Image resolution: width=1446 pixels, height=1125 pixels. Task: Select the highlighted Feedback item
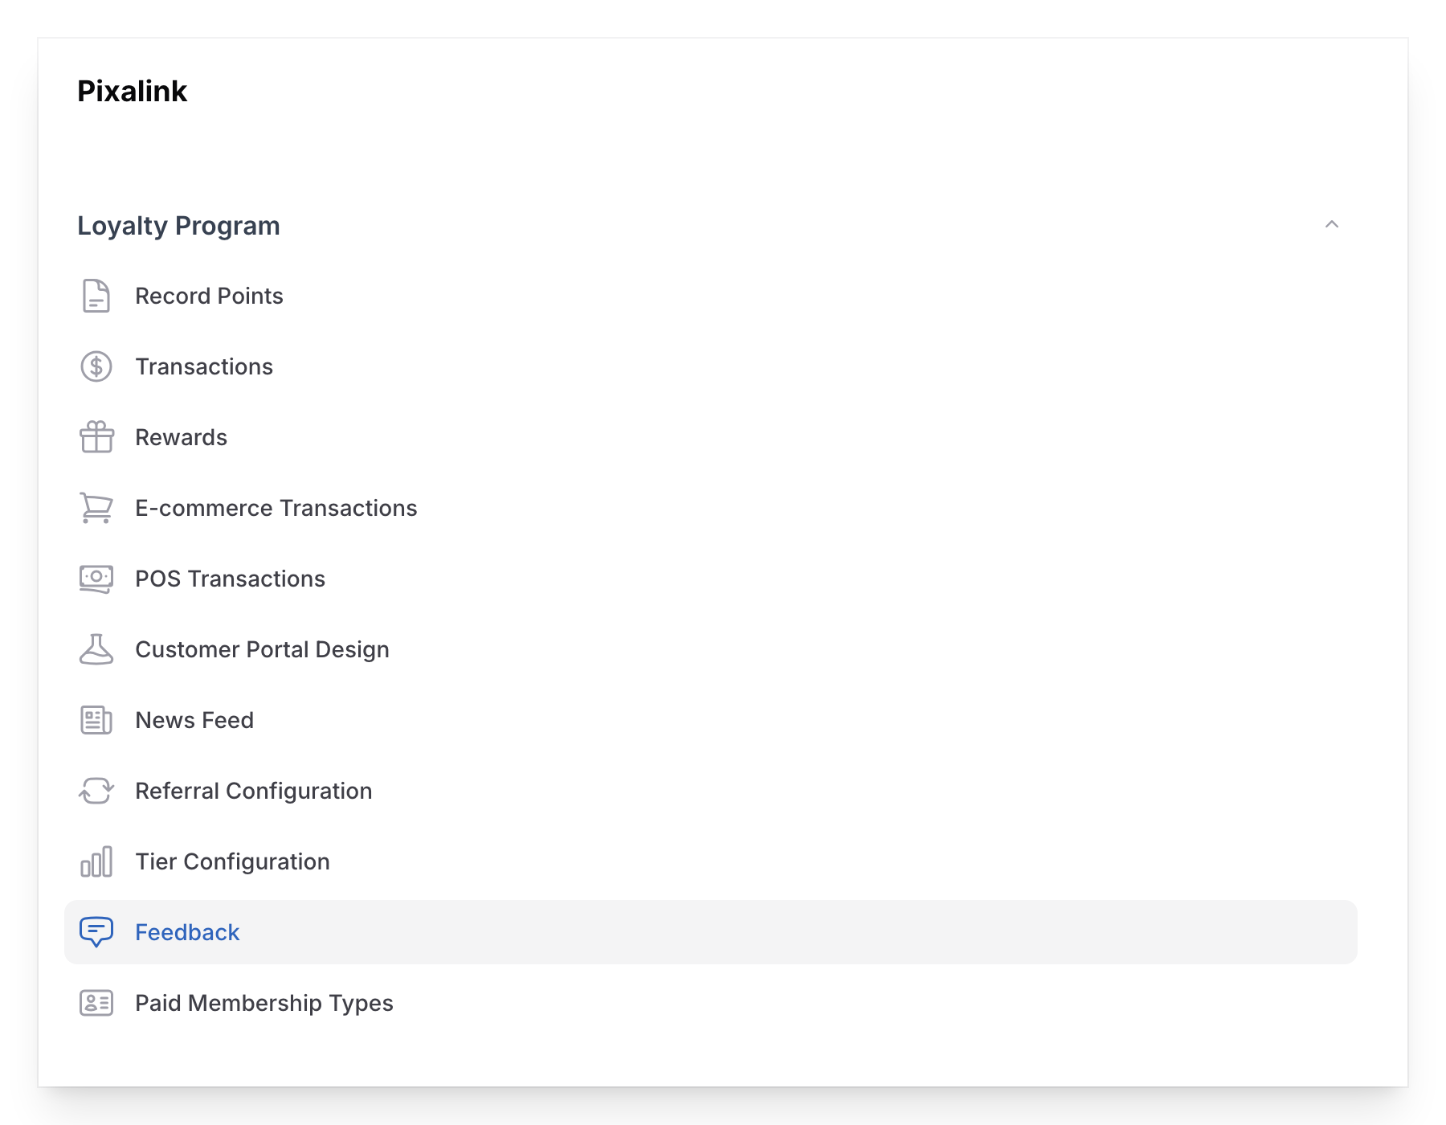[x=187, y=932]
